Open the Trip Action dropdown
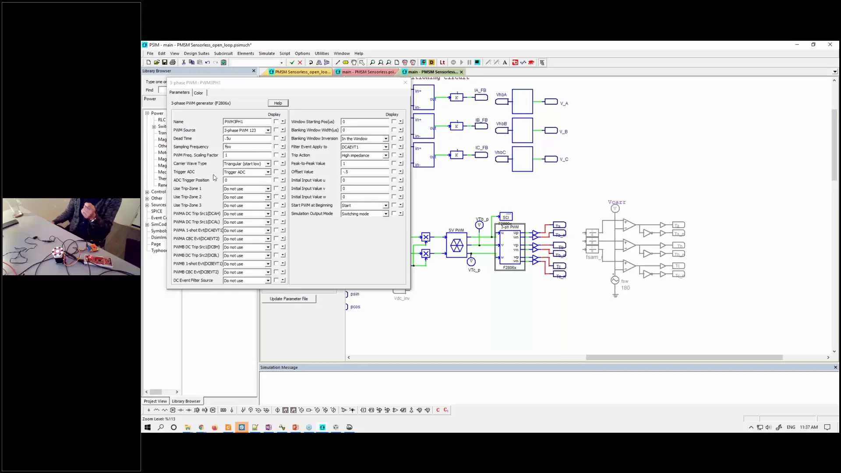Screen dimensions: 841x473 (x=385, y=155)
